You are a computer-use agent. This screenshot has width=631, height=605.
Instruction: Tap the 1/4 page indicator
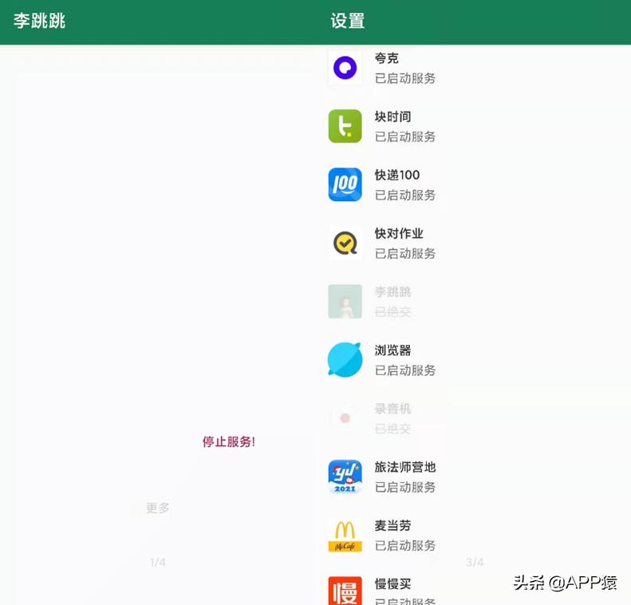[158, 562]
